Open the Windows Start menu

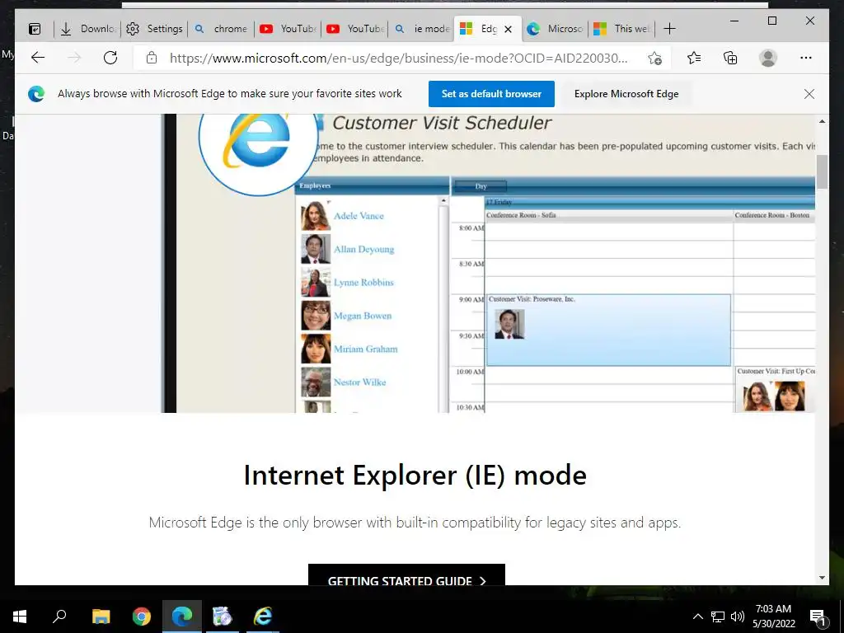(x=20, y=617)
